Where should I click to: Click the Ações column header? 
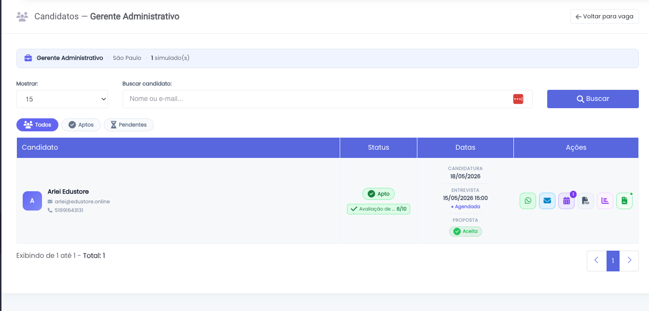click(576, 148)
